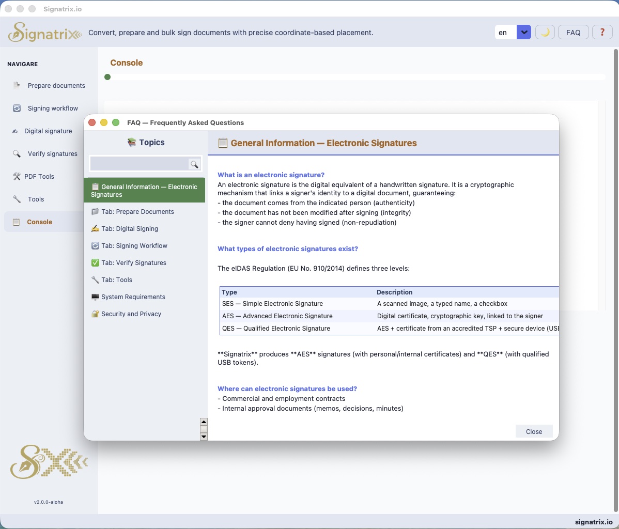This screenshot has width=619, height=529.
Task: Open Signing workflow in the navigation sidebar
Action: (53, 108)
